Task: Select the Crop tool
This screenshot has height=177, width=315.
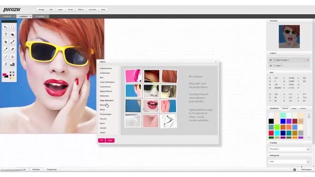Action: click(6, 42)
